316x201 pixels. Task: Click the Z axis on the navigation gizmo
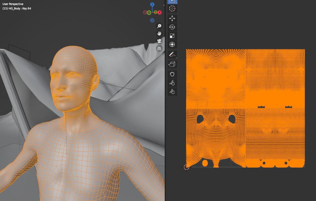(152, 4)
